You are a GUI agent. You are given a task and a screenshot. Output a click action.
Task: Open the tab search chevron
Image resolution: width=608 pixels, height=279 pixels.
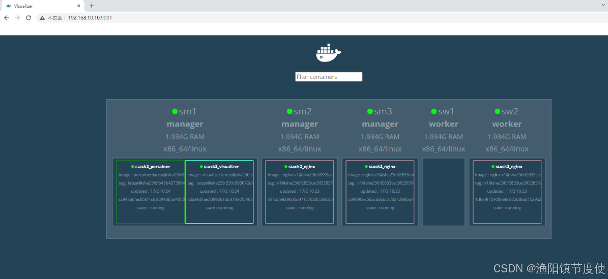point(603,5)
